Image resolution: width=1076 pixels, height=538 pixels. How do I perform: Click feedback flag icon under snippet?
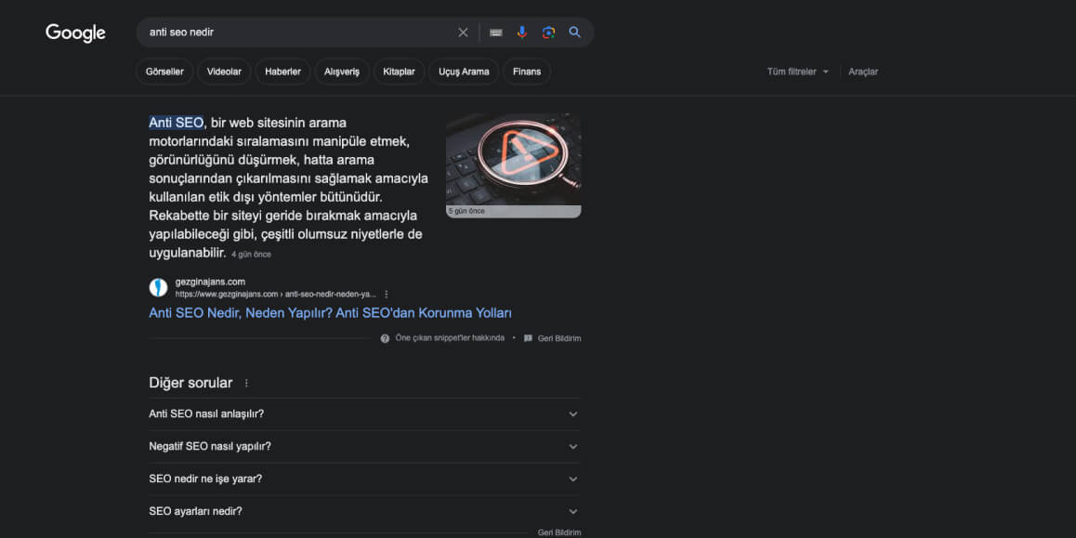[528, 338]
